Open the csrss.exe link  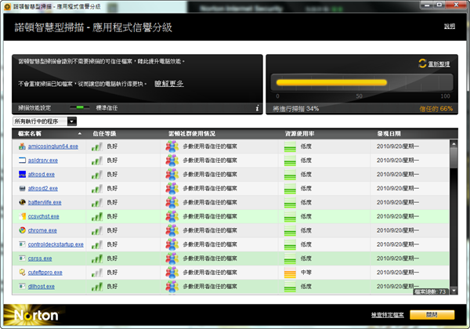(40, 258)
